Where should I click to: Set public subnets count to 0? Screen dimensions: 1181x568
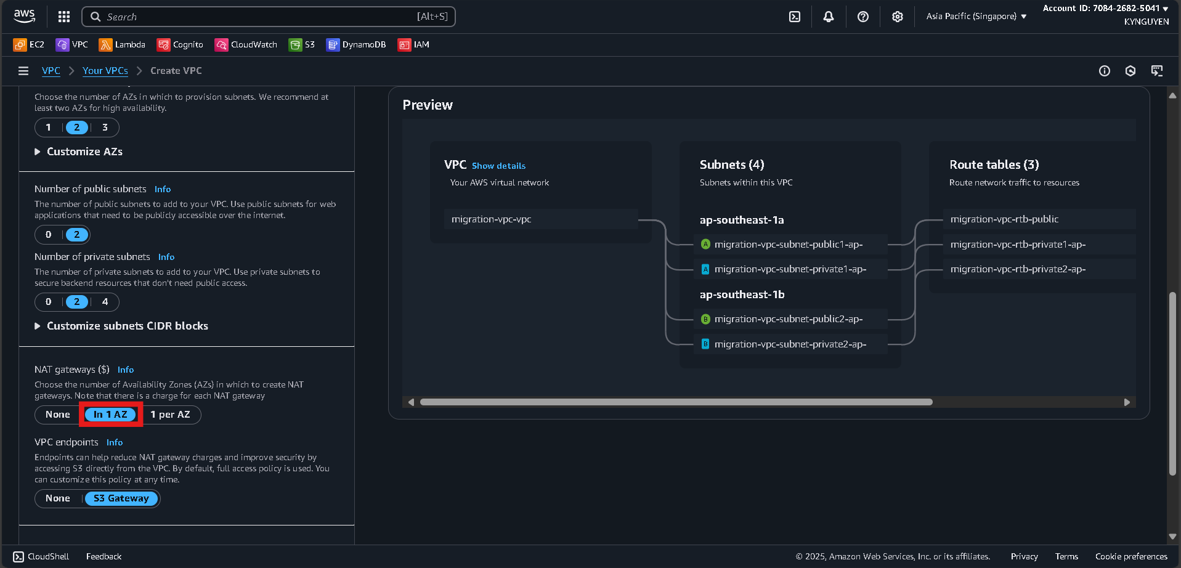48,235
